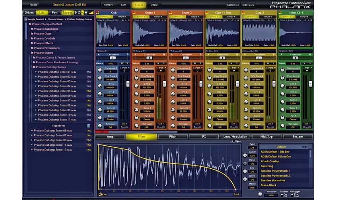Open the System tab
This screenshot has height=200, width=338.
tap(298, 137)
